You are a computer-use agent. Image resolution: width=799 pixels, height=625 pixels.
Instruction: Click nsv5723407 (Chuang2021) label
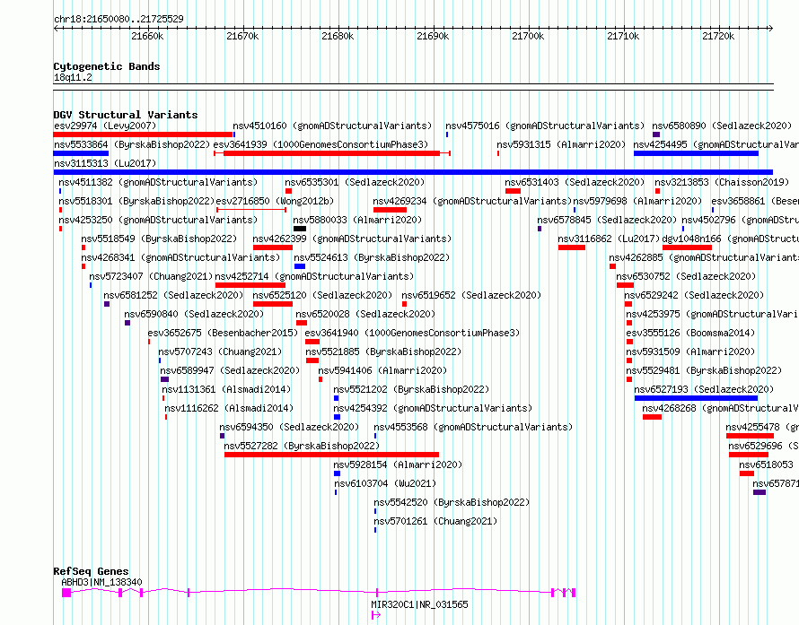point(151,276)
